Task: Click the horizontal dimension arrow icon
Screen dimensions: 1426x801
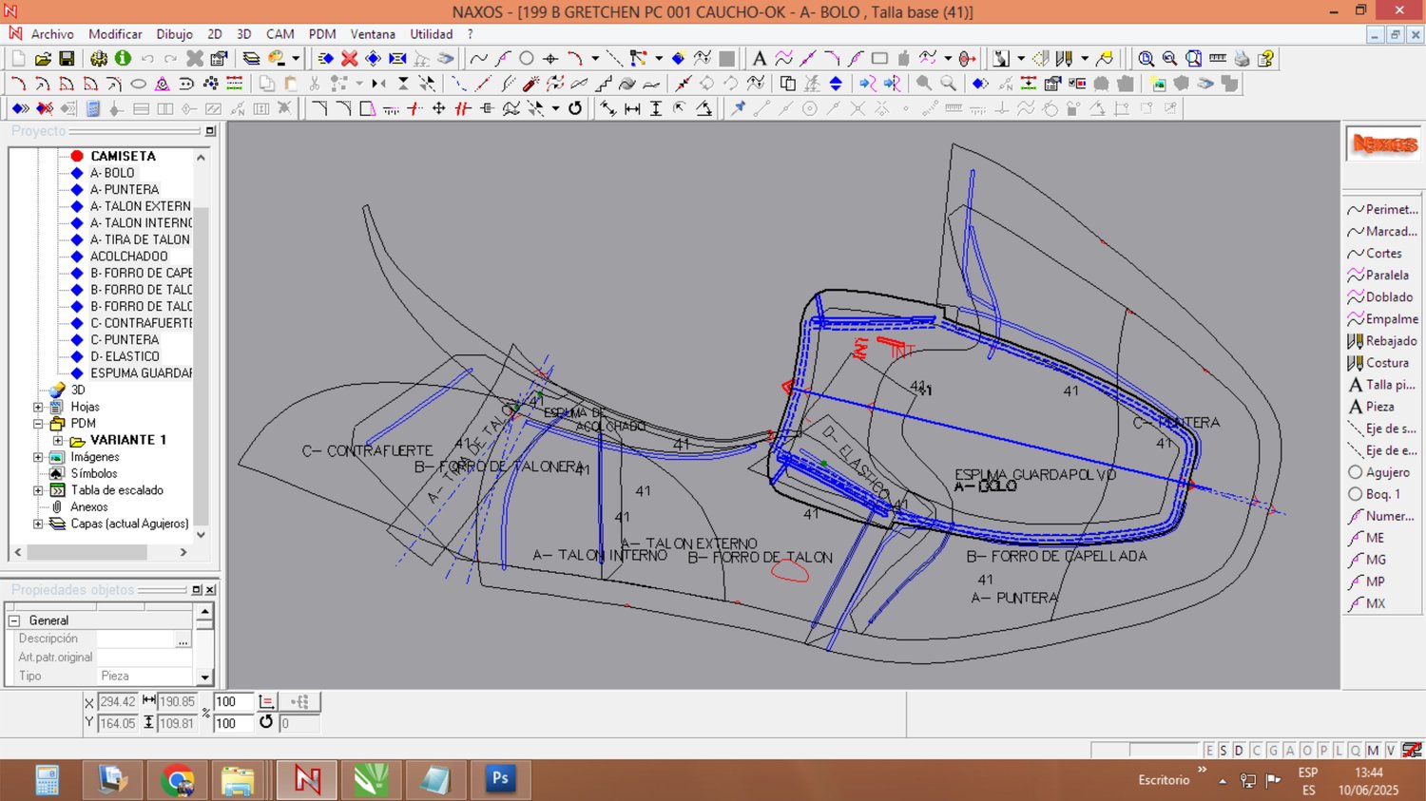Action: click(632, 108)
